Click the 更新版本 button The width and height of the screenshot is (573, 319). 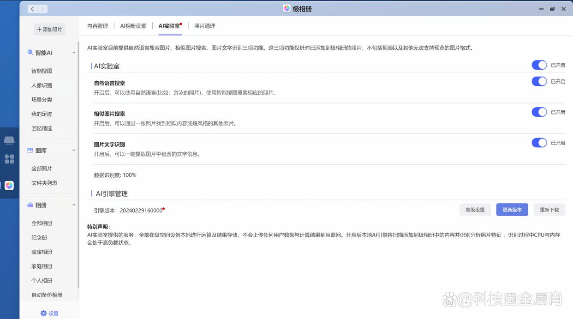point(512,210)
